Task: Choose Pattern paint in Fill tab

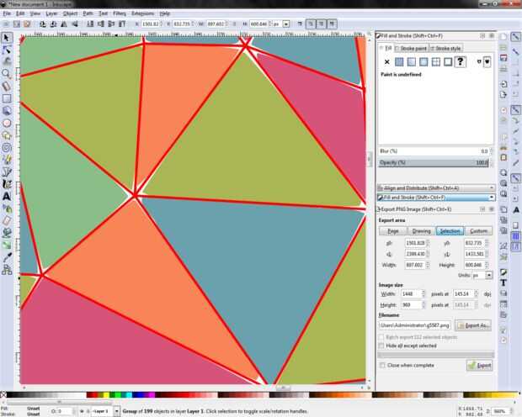Action: click(x=436, y=62)
